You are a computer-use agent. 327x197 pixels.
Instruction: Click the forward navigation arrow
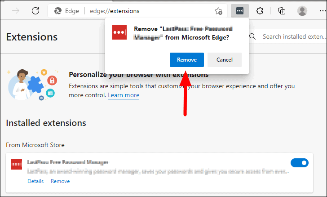pos(16,11)
